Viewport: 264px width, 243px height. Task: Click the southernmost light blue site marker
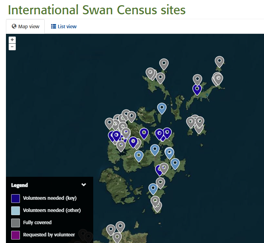point(153,188)
